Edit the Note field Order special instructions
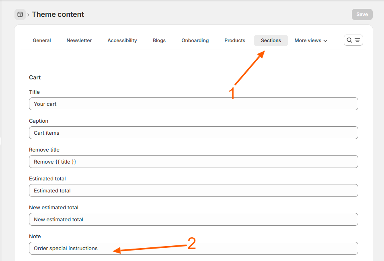 [193, 248]
